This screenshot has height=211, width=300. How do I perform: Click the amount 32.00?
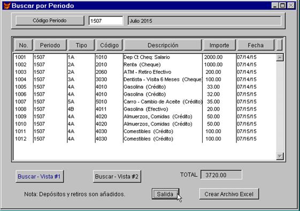213,95
